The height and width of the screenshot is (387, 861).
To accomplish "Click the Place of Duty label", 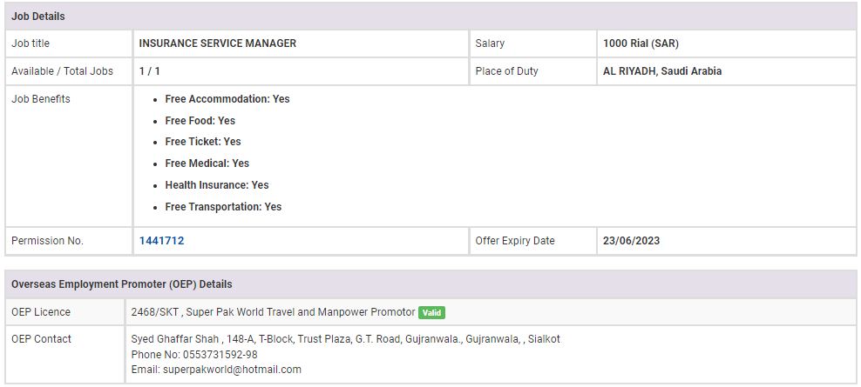I will [x=506, y=71].
